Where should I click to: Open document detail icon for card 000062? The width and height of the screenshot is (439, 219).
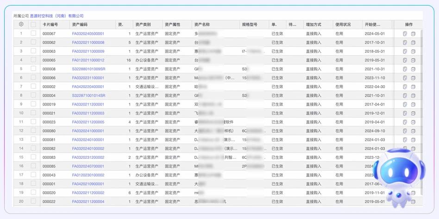[x=405, y=43]
